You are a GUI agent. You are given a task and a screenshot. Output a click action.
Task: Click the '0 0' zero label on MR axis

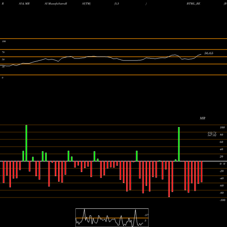[x=222, y=164]
